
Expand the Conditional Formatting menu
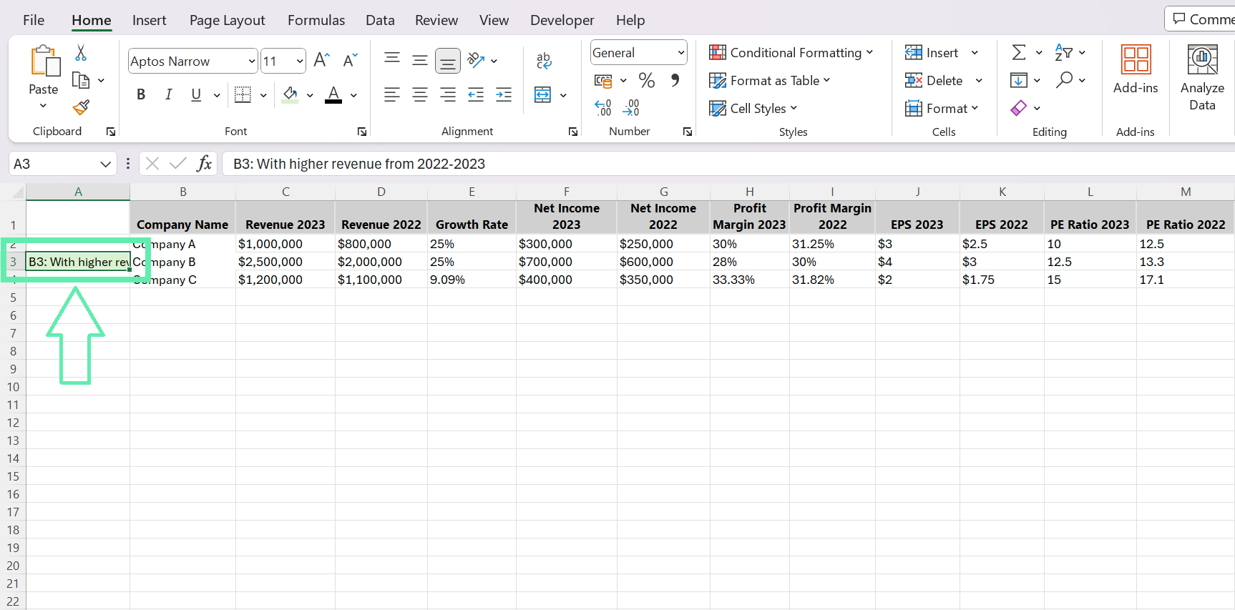click(791, 52)
